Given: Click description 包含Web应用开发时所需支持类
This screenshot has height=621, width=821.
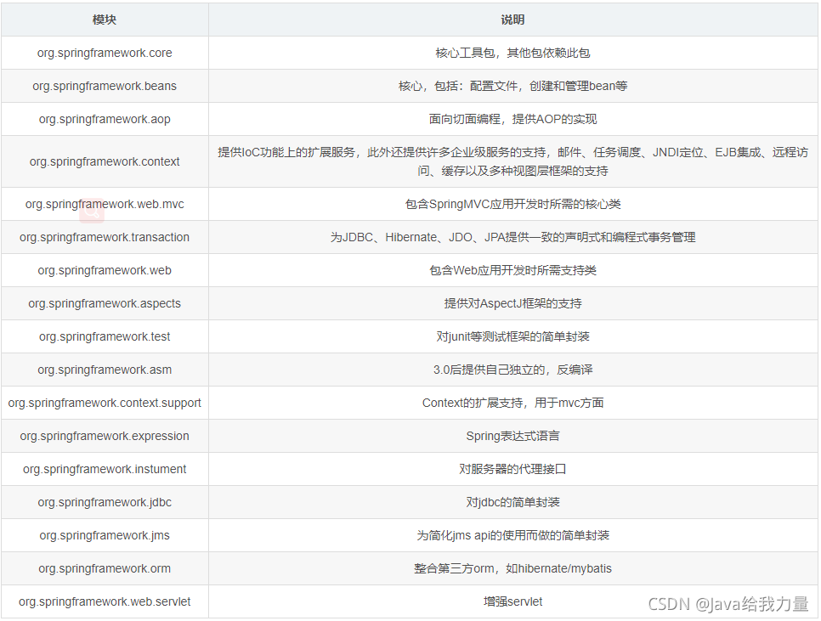Looking at the screenshot, I should tap(512, 270).
